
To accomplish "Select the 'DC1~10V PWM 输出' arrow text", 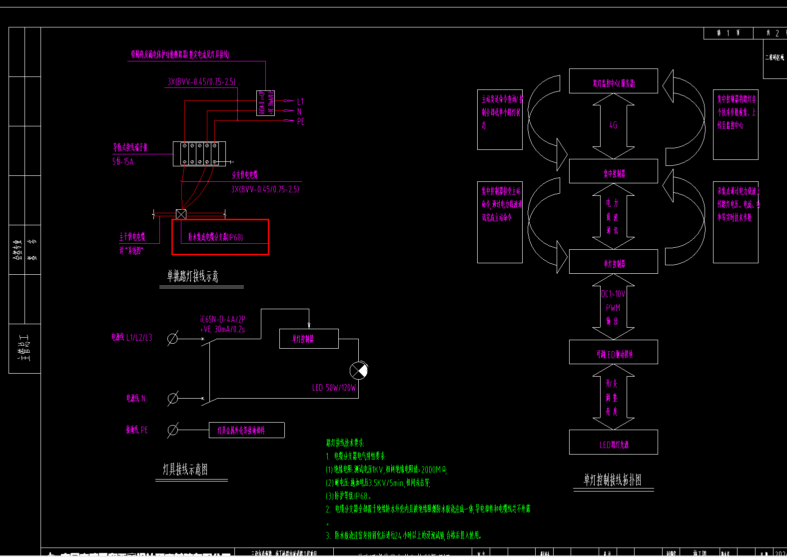I will (613, 307).
